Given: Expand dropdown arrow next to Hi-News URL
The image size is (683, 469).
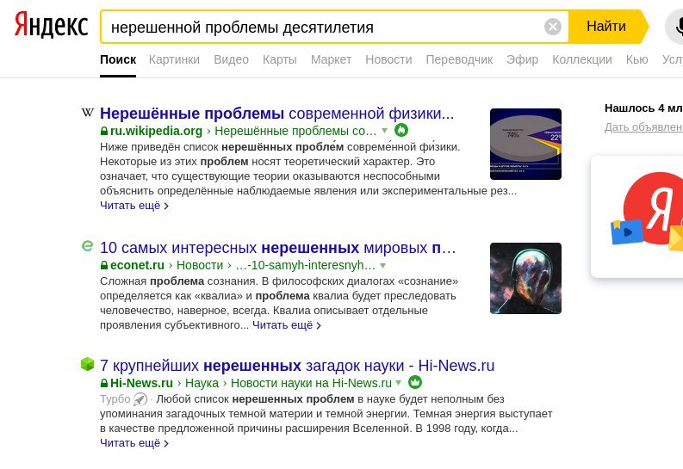Looking at the screenshot, I should (398, 383).
